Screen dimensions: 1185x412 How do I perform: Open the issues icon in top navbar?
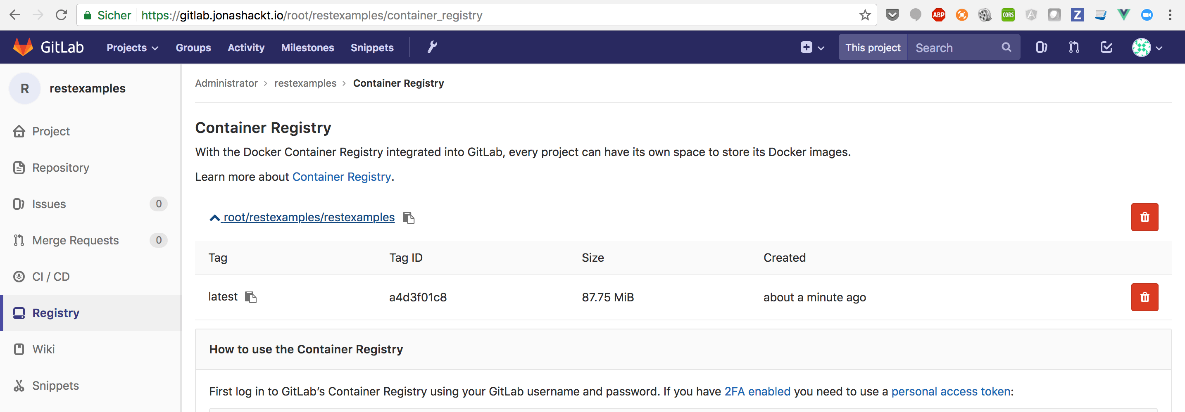1041,47
